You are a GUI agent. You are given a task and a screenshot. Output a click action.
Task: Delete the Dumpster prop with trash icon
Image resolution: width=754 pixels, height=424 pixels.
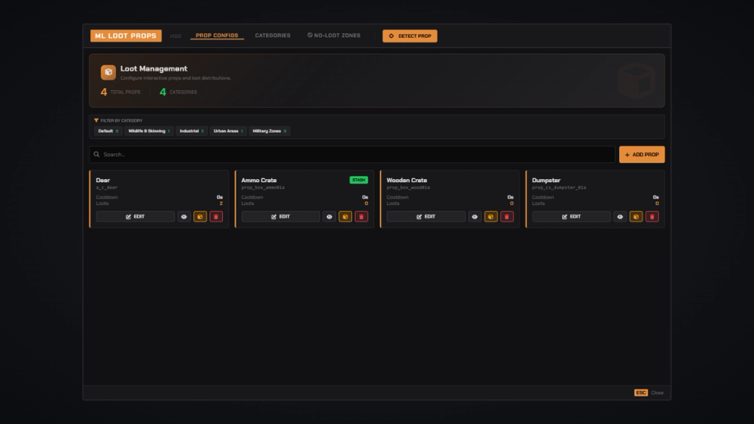point(652,217)
